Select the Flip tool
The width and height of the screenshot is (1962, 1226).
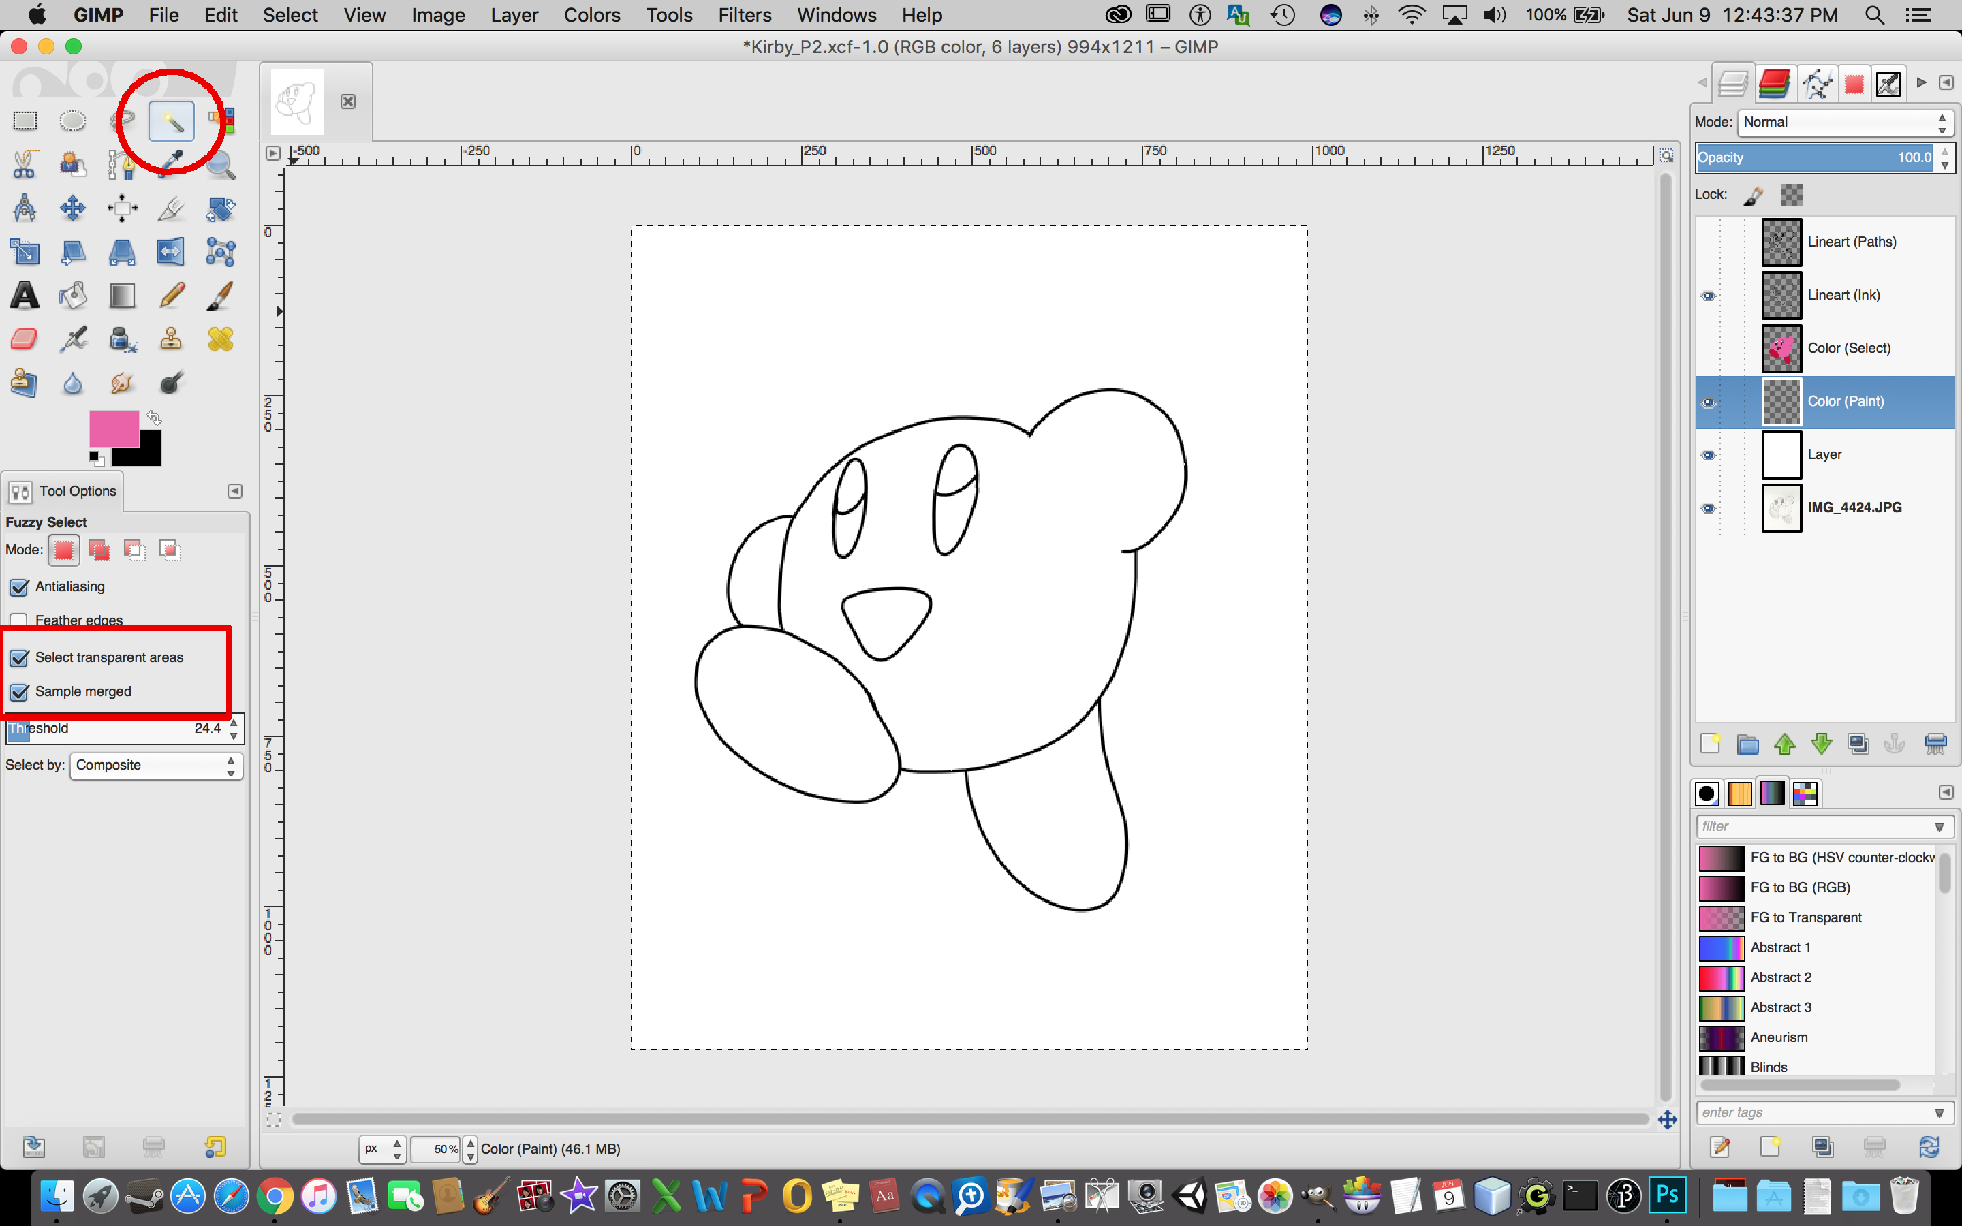171,252
